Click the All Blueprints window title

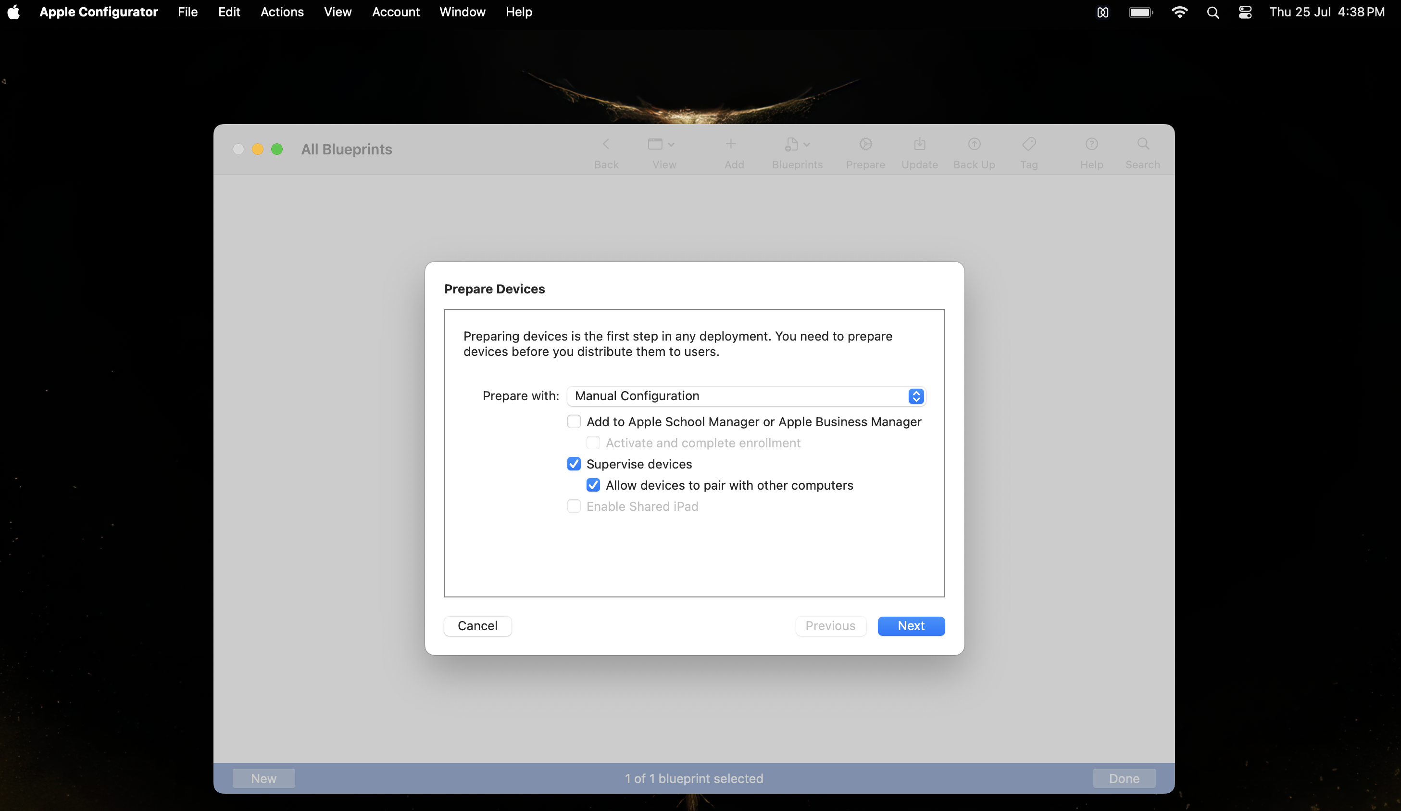pyautogui.click(x=346, y=149)
